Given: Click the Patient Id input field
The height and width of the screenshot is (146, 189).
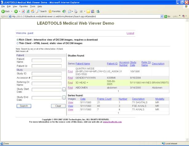Looking at the screenshot, I should point(46,66).
